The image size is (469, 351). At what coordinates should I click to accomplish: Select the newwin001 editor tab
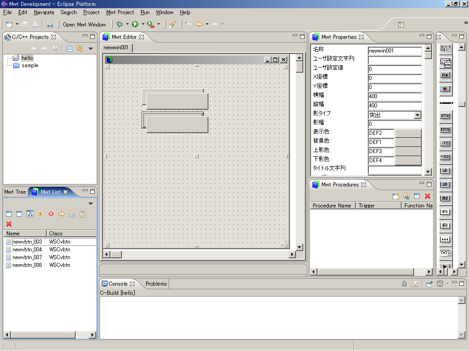[116, 48]
